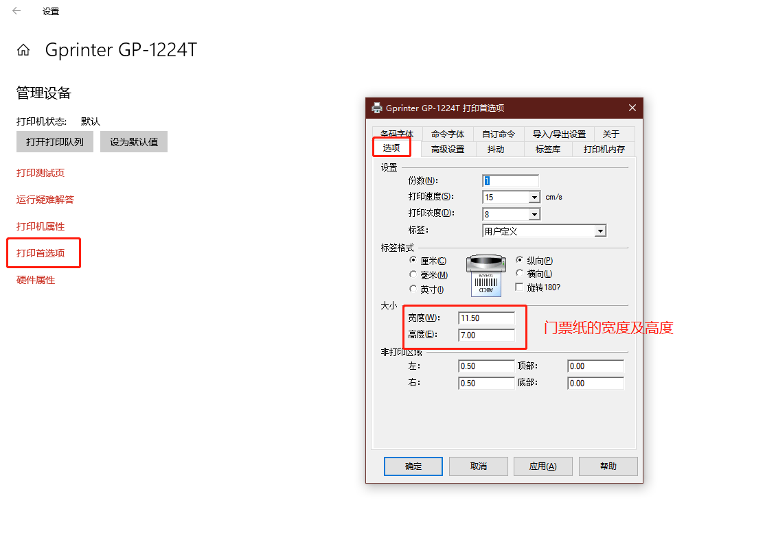Expand the 标签 用户定义 dropdown
Screen dimensions: 765x557
pos(600,231)
